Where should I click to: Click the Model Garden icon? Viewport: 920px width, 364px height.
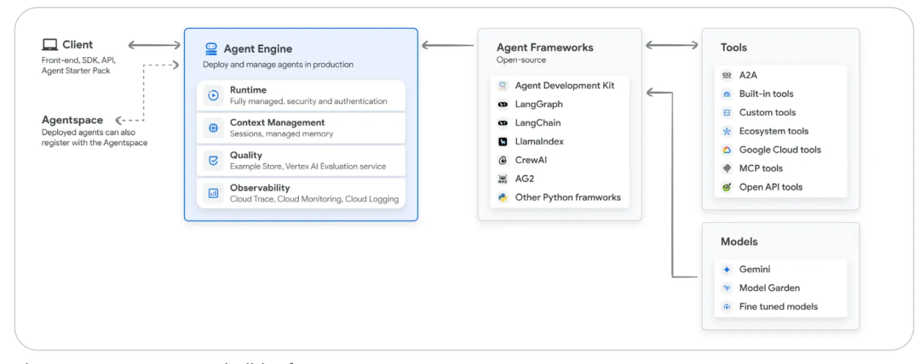(727, 287)
